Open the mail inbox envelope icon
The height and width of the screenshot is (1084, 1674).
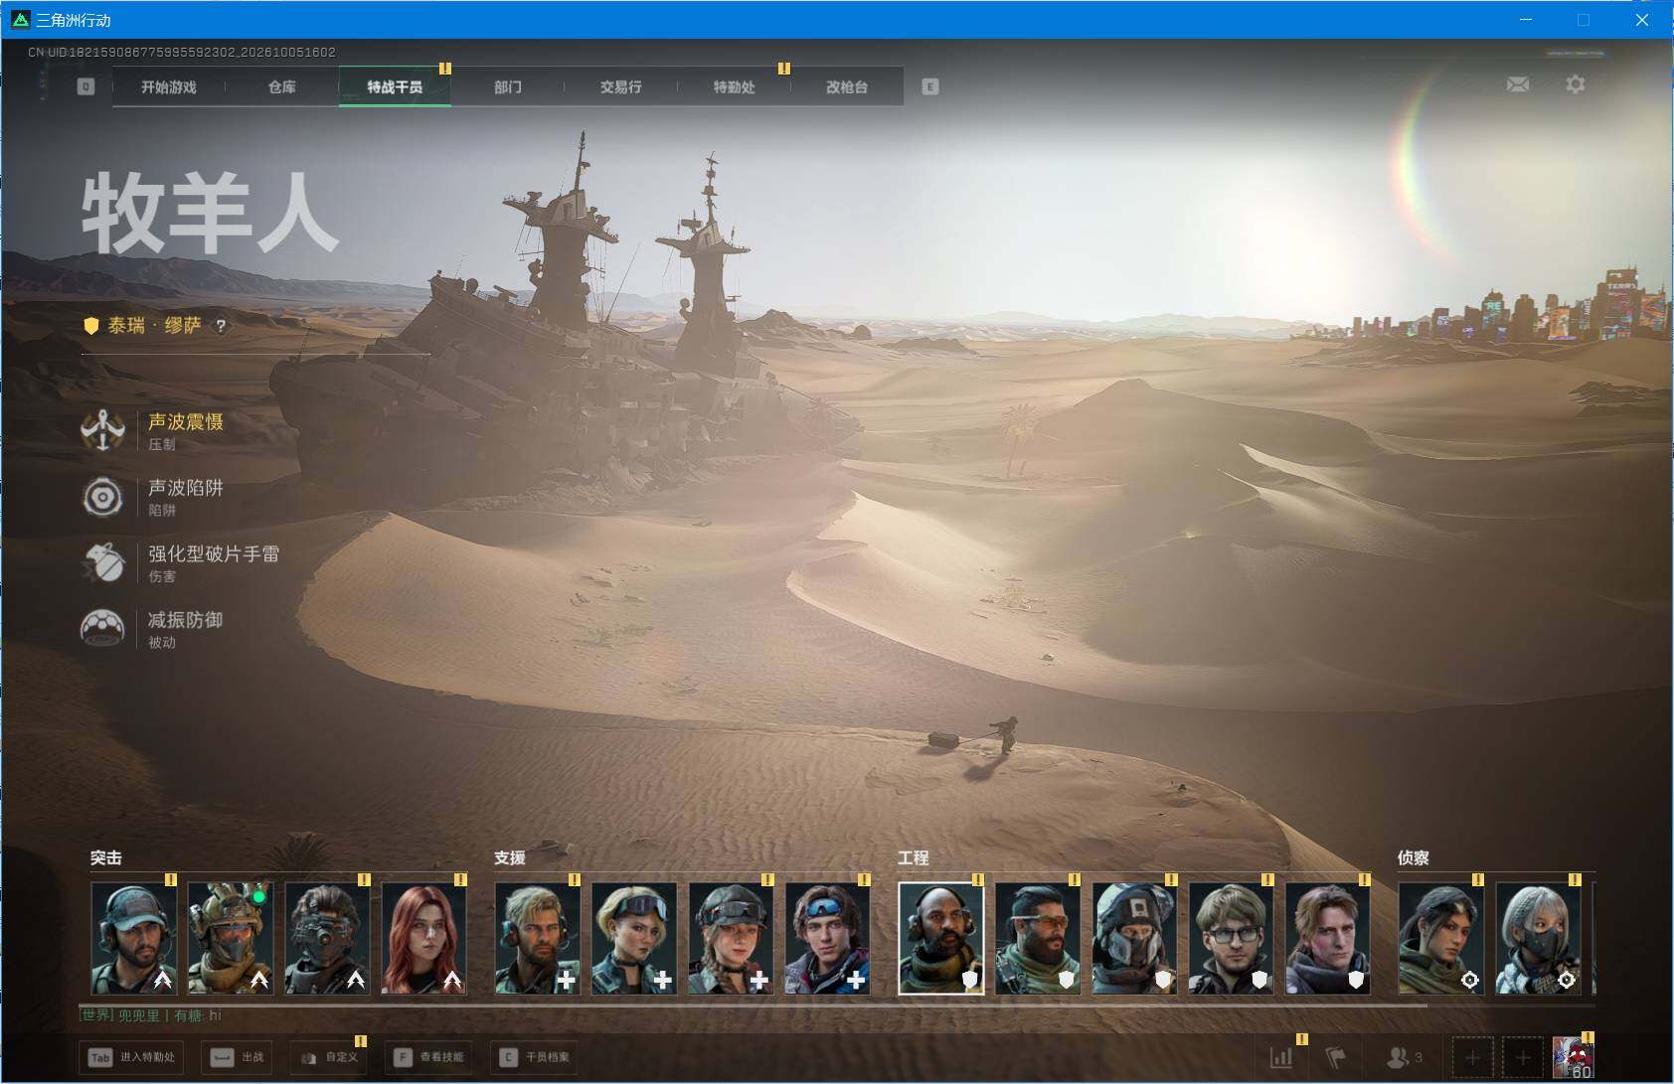coord(1518,84)
